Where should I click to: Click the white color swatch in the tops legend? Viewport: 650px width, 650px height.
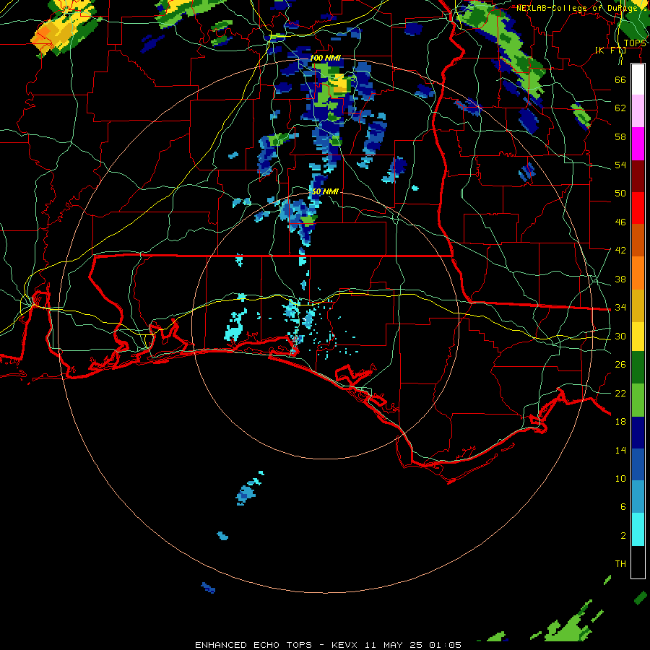pyautogui.click(x=638, y=79)
